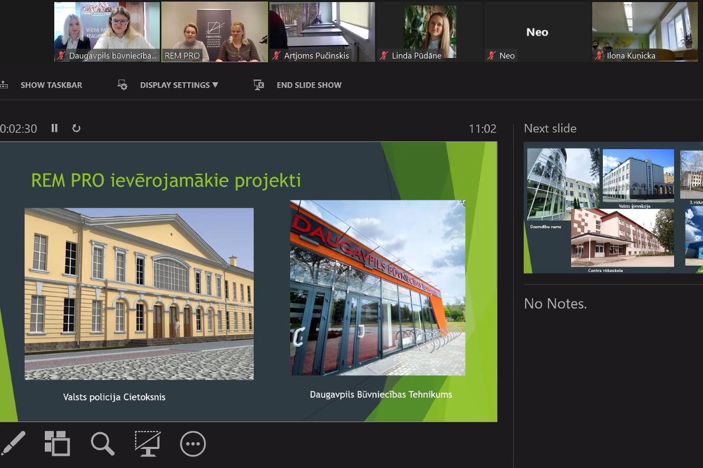The height and width of the screenshot is (468, 703).
Task: Expand the DISPLAY SETTINGS dropdown
Action: click(x=179, y=85)
